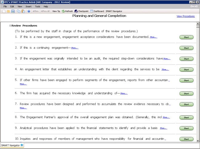Open Help using the question mark icon
200x149 pixels.
[x=29, y=11]
